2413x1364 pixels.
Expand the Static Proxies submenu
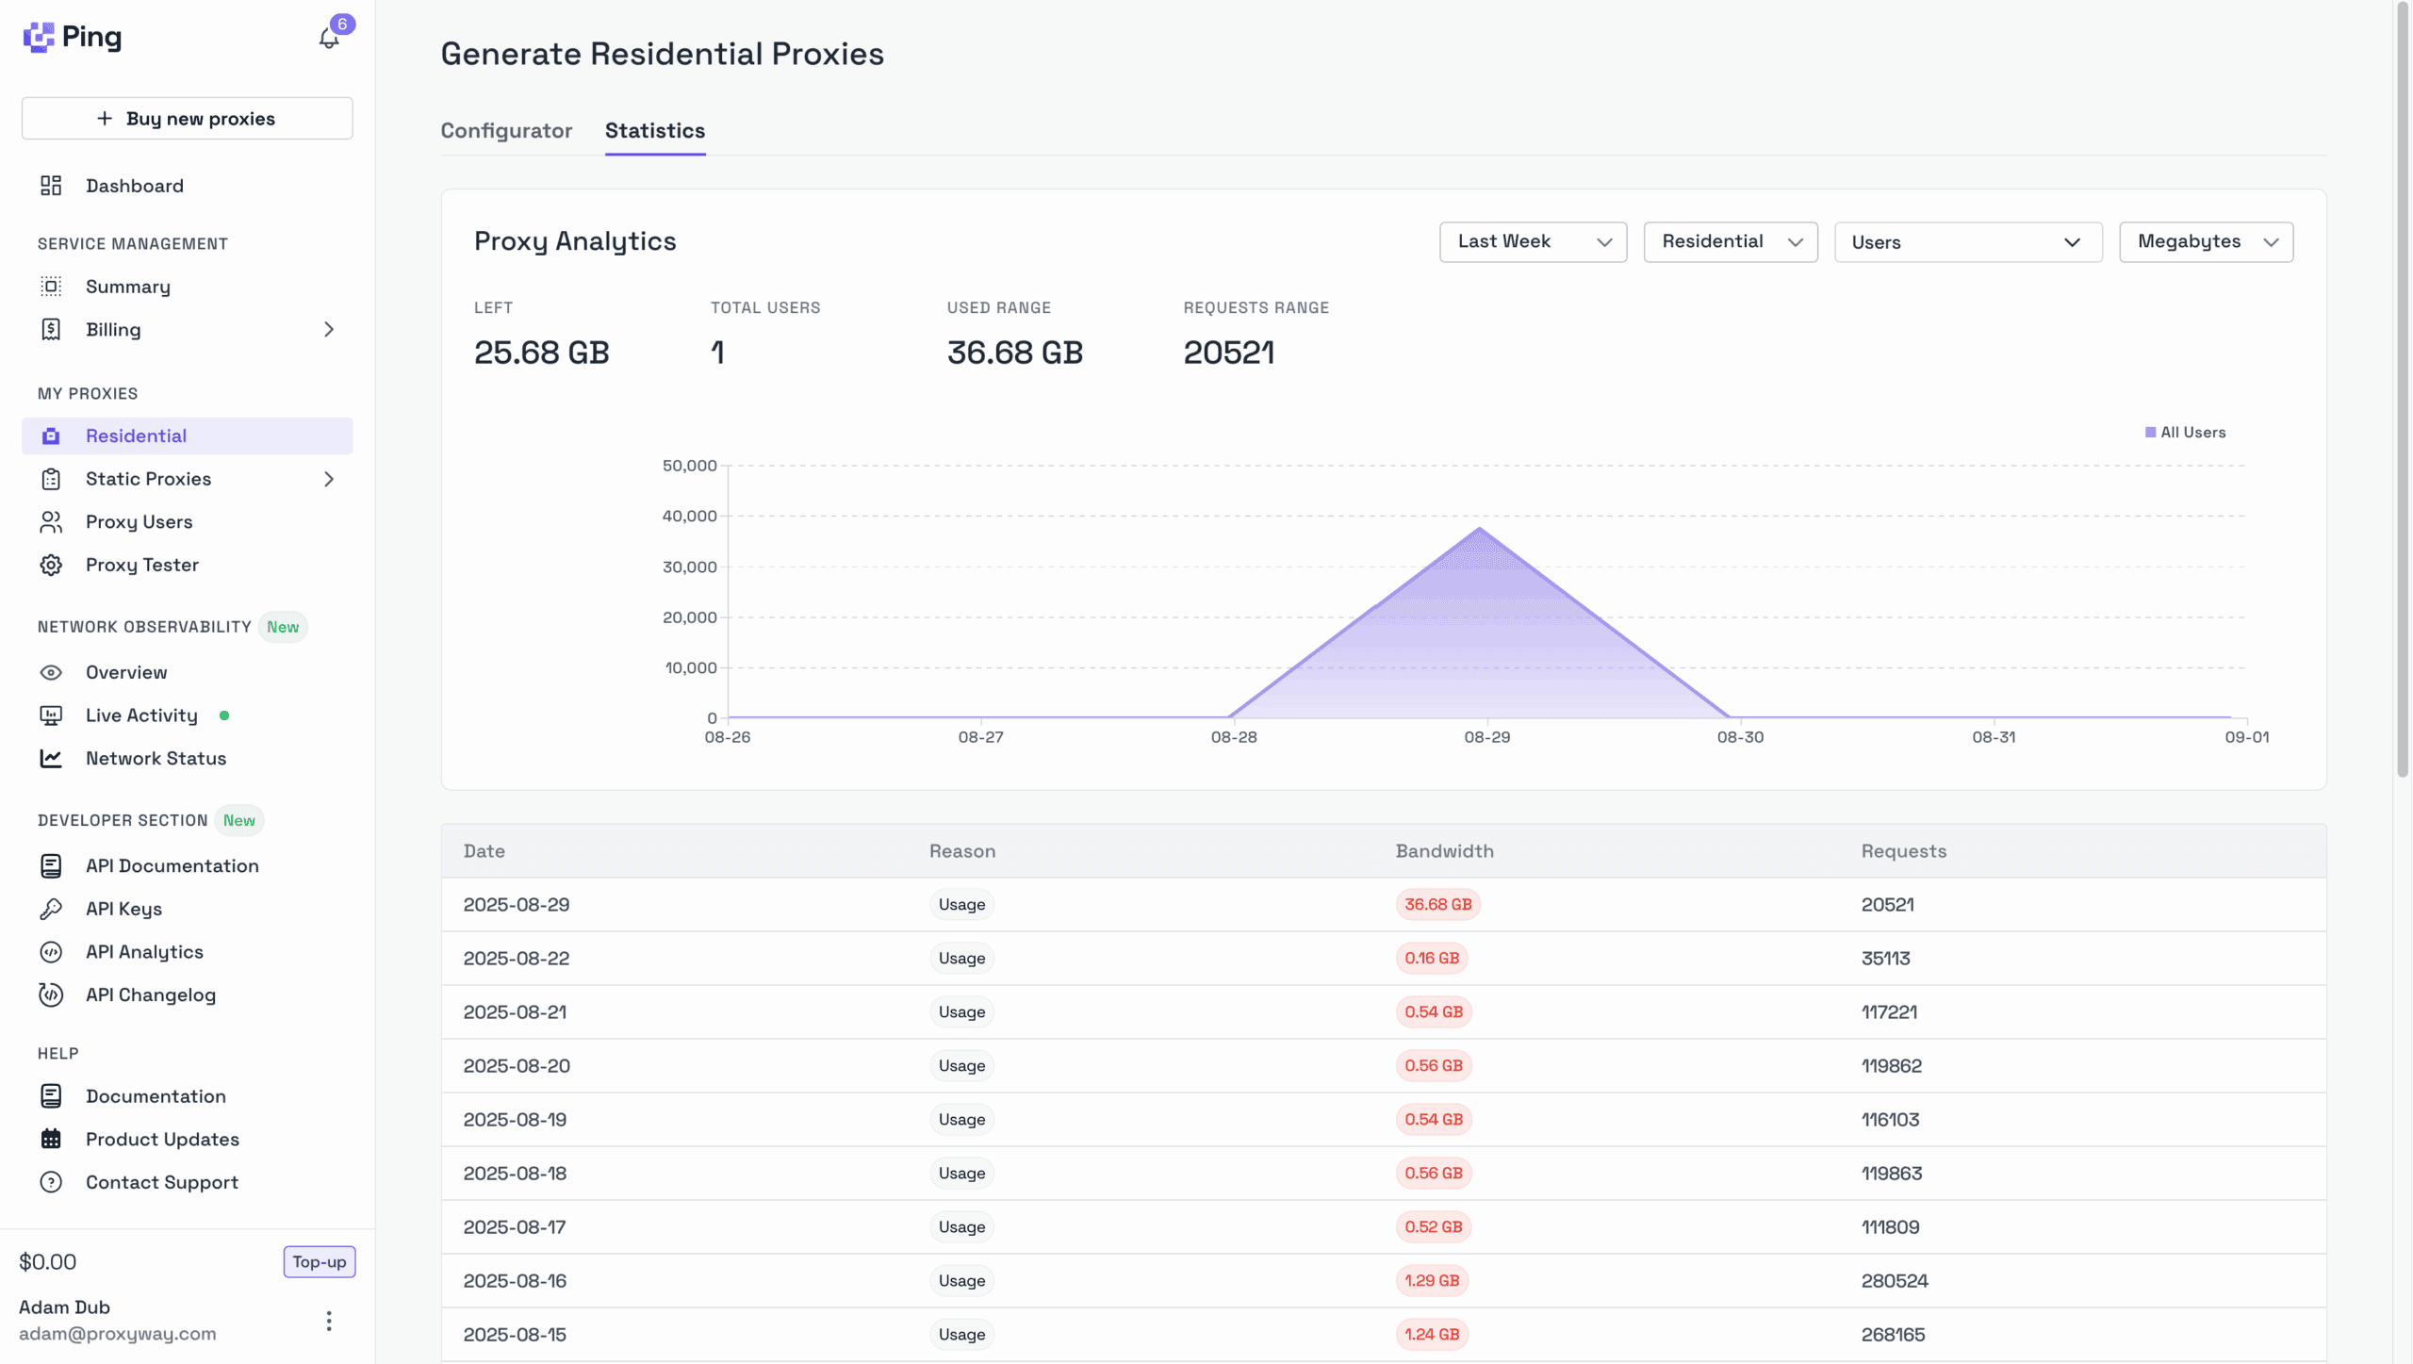tap(329, 479)
